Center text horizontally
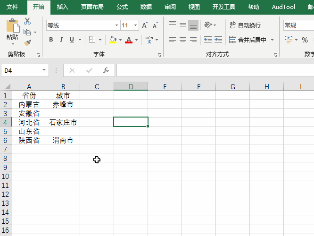Screen dimensions: 314x236 pyautogui.click(x=183, y=40)
